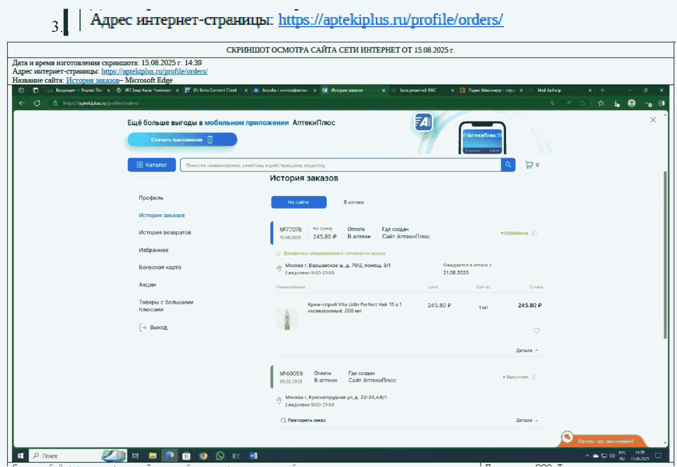Click the AptekiPlus app logo in banner
The image size is (677, 467).
tap(423, 122)
